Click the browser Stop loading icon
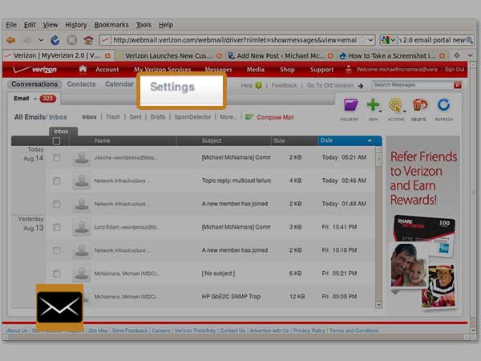 pyautogui.click(x=72, y=40)
